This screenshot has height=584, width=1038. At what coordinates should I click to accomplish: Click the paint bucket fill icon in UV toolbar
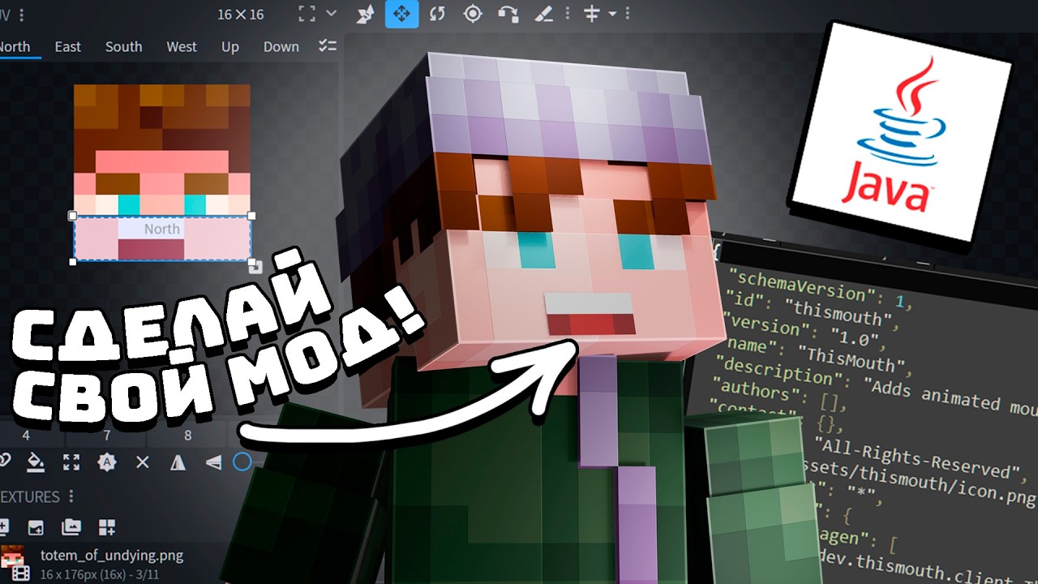[x=35, y=462]
